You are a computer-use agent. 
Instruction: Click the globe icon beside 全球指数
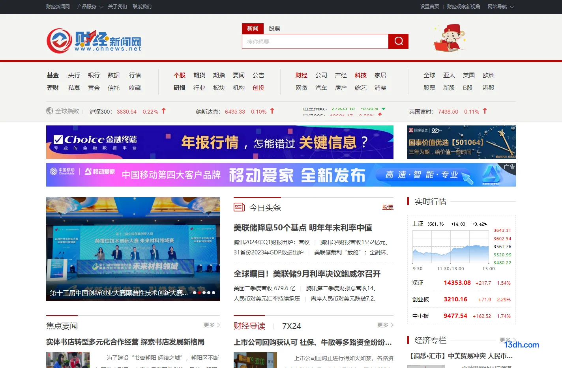pos(50,111)
